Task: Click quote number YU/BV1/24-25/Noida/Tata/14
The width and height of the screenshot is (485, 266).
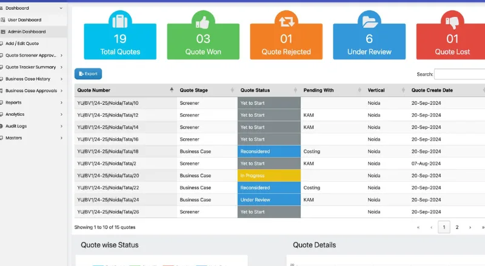Action: click(x=108, y=127)
